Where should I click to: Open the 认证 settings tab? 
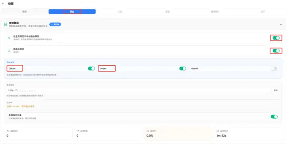coord(120,11)
